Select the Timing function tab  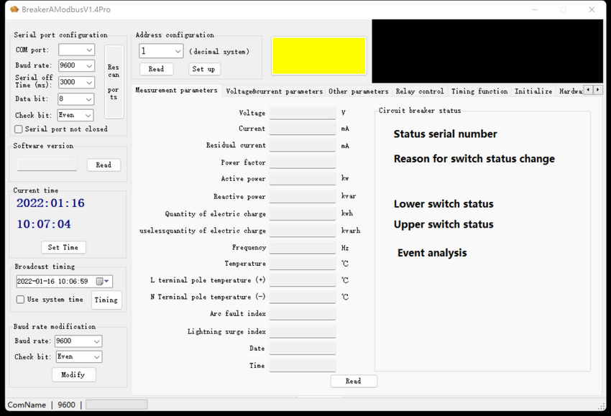479,91
